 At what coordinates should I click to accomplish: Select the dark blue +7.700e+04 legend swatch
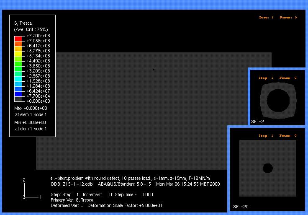[x=18, y=94]
